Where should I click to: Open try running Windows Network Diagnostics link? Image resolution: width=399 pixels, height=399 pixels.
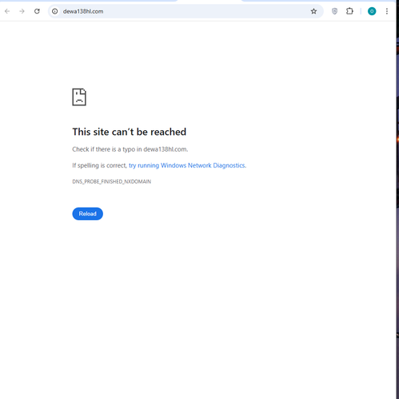187,165
